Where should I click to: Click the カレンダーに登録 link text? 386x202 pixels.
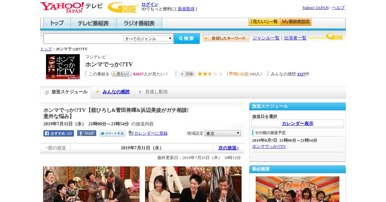click(151, 133)
